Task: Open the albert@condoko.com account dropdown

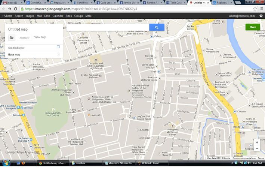Action: (243, 16)
